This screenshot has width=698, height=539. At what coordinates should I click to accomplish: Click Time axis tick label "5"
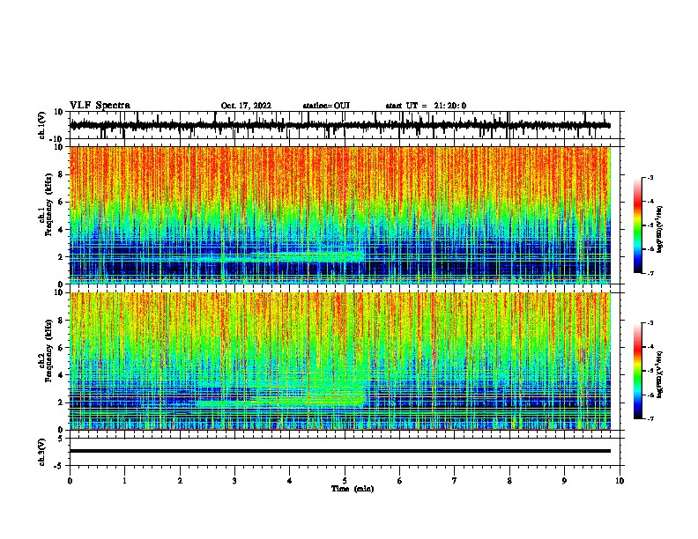(x=345, y=481)
